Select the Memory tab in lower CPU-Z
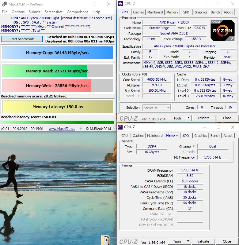 172,135
